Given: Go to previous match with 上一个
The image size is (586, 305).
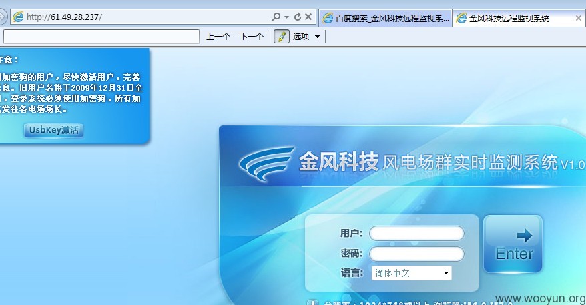Looking at the screenshot, I should pyautogui.click(x=218, y=37).
